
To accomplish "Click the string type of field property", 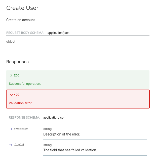I will click(x=48, y=145).
